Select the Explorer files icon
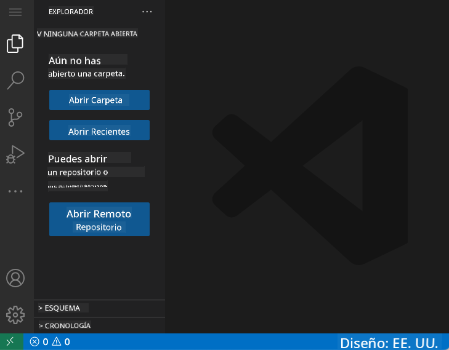 (x=15, y=44)
